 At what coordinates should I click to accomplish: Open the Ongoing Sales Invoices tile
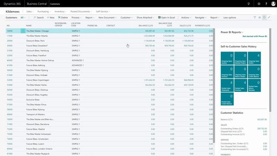[x=227, y=71]
